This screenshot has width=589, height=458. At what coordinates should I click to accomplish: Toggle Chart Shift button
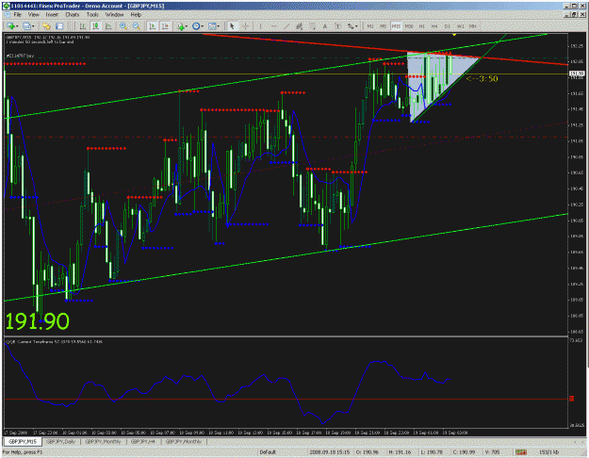[x=165, y=26]
